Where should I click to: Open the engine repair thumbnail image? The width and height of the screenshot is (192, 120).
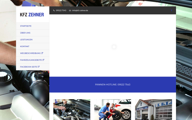(72, 109)
